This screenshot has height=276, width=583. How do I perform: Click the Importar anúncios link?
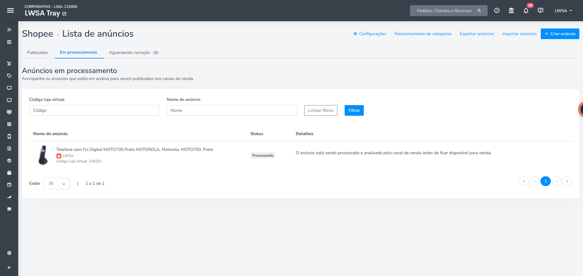click(x=520, y=34)
